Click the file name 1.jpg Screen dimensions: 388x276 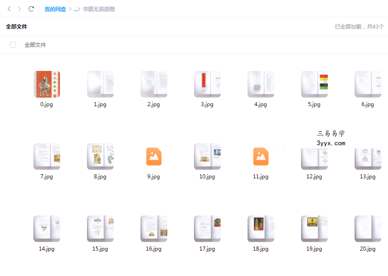pyautogui.click(x=100, y=104)
